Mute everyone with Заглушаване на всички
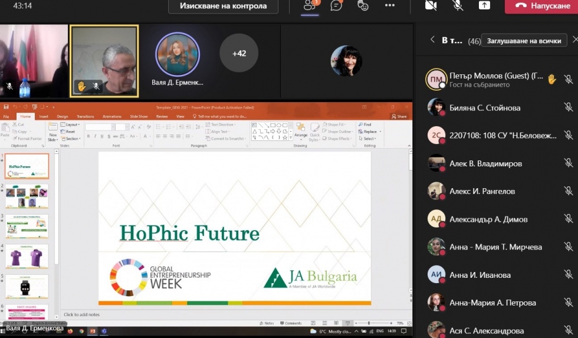 [524, 41]
